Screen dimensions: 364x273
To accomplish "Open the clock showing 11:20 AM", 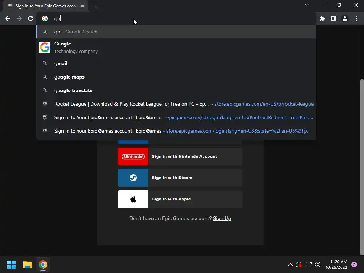I will 336,264.
